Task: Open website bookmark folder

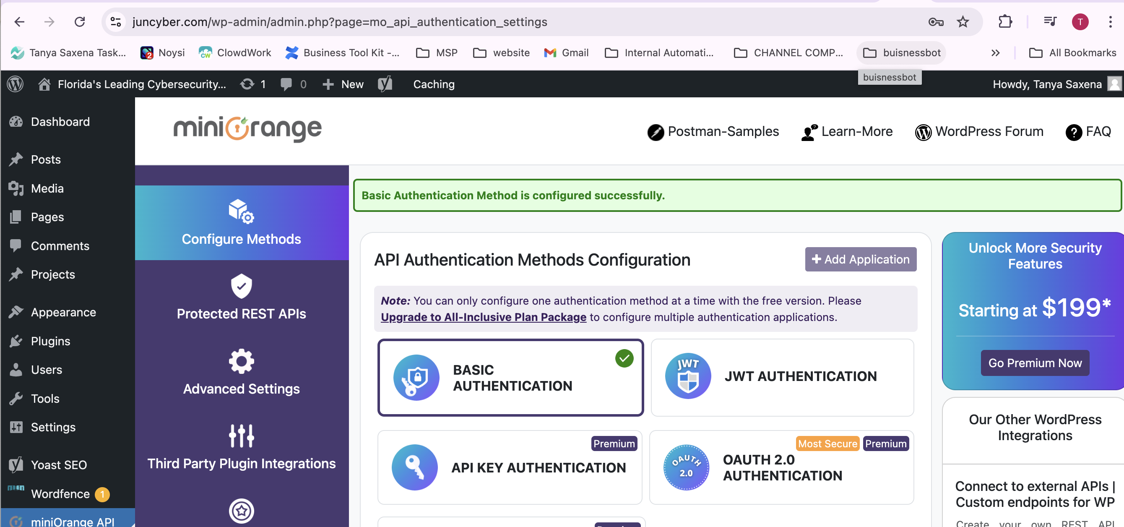Action: click(501, 53)
